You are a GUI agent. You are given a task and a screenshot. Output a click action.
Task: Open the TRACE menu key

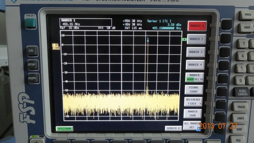tap(240, 107)
